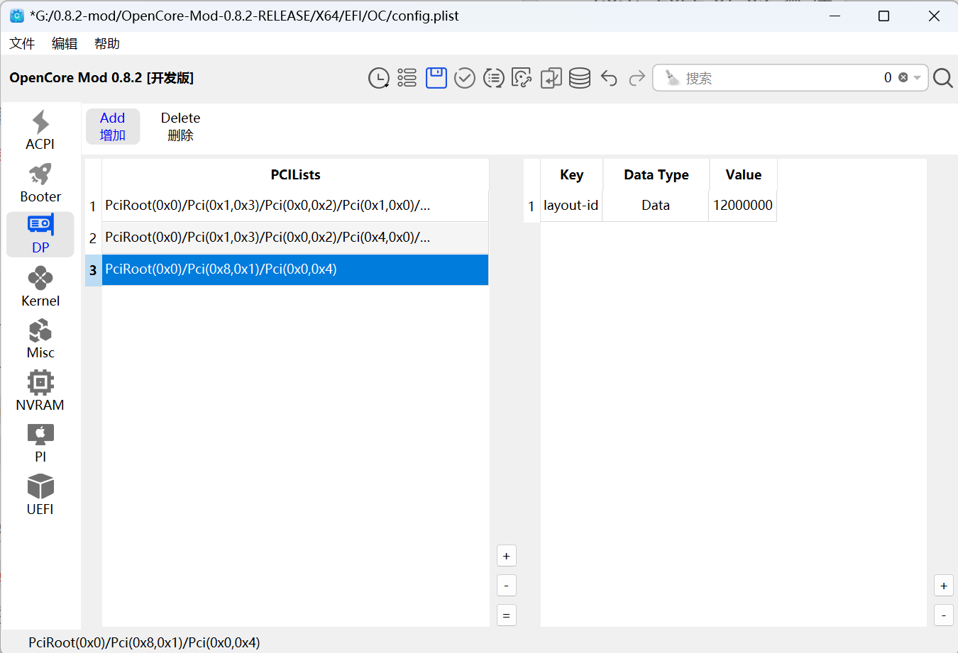Screen dimensions: 958x653
Task: Click the import documents toolbar icon
Action: point(551,78)
